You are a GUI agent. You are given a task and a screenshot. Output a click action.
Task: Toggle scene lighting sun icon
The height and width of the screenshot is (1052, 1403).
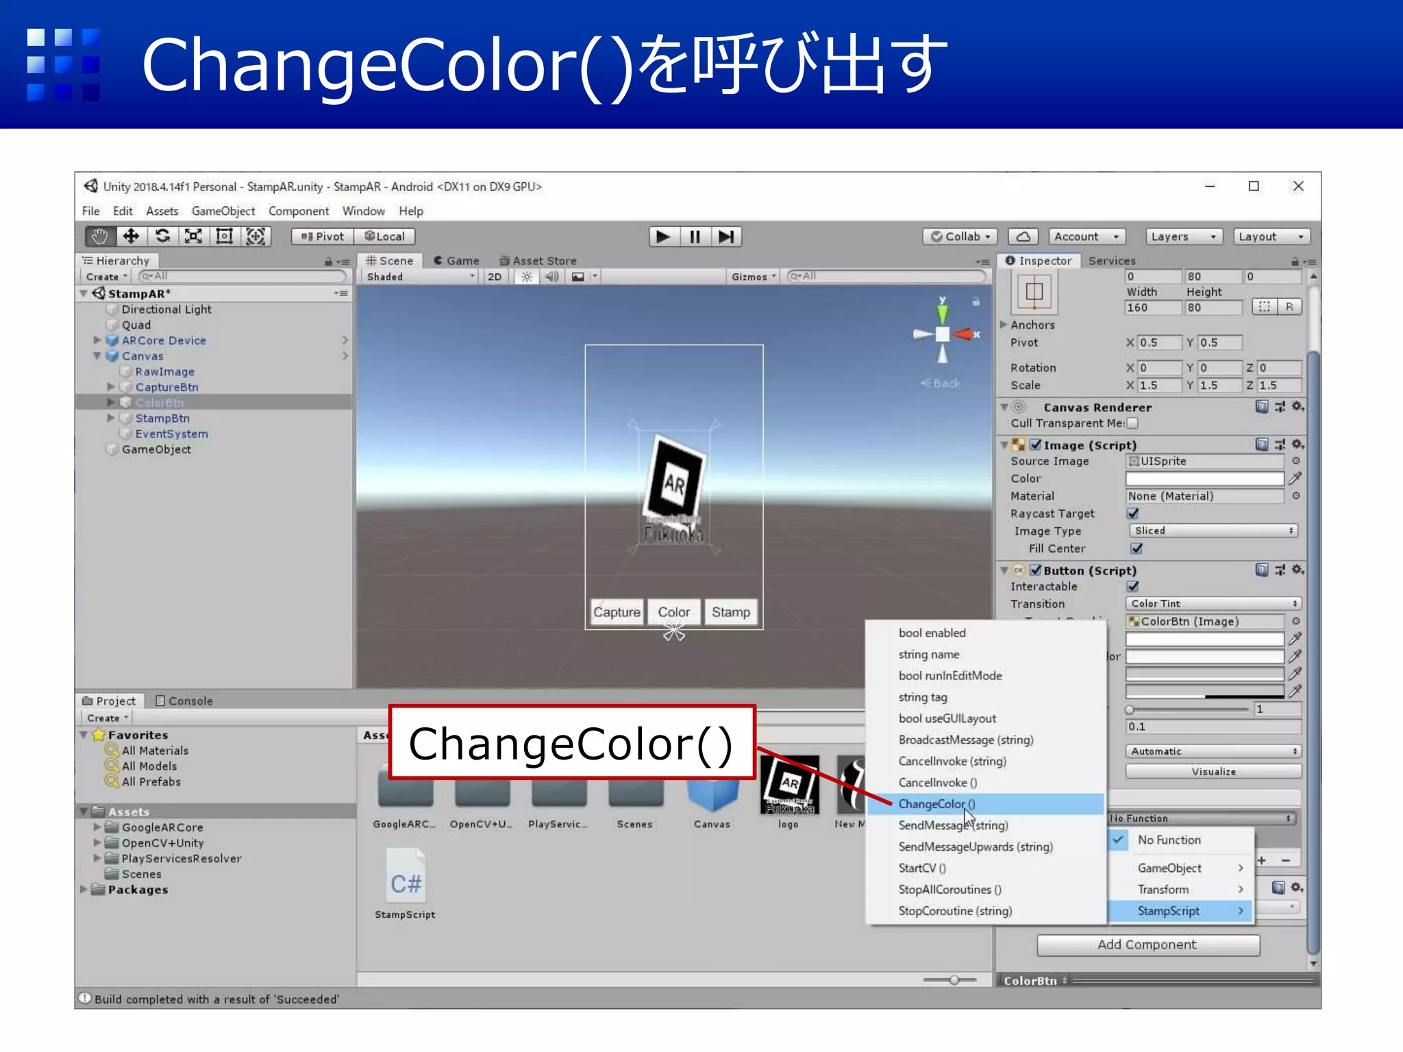526,277
